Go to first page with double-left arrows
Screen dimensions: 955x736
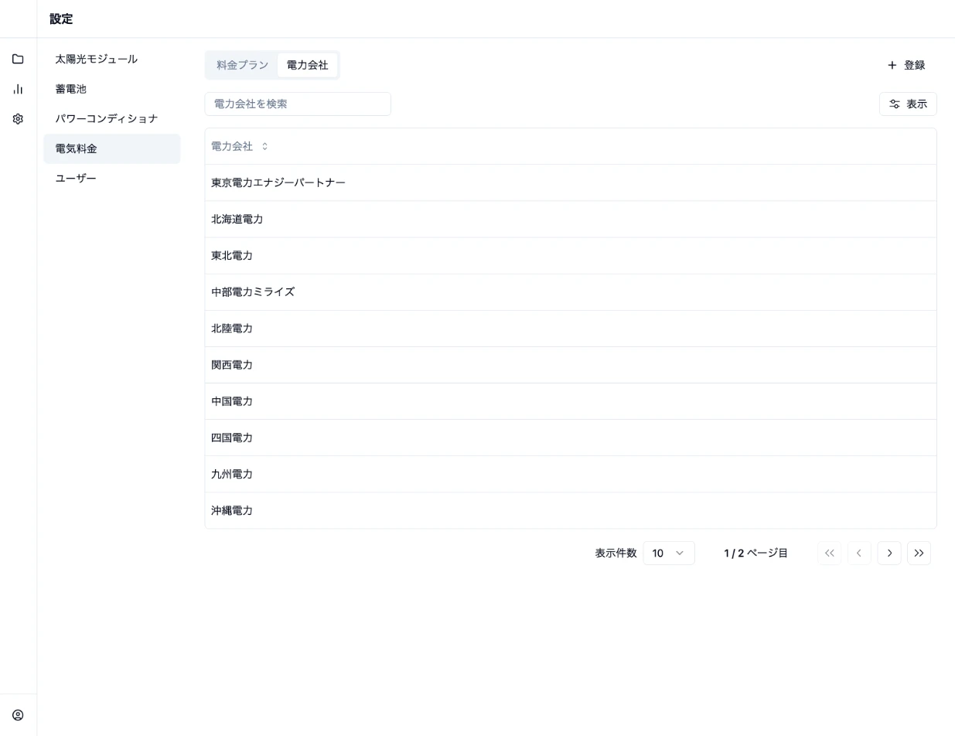(830, 553)
